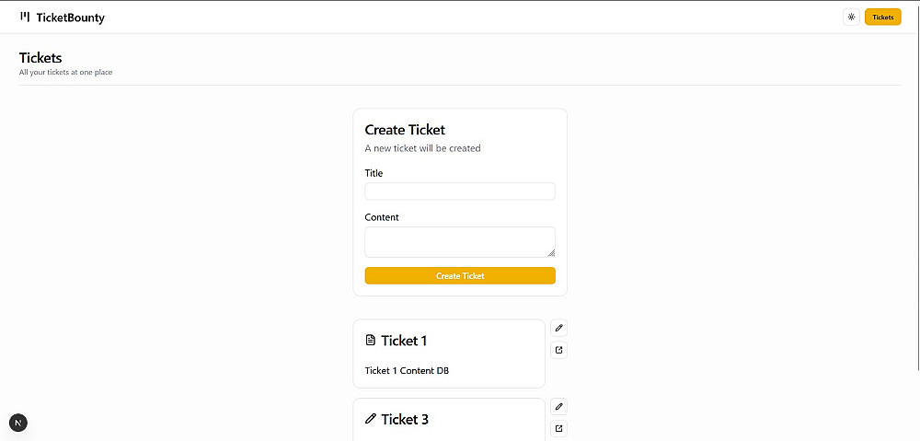This screenshot has height=441, width=920.
Task: Go to Tickets via header button
Action: (x=882, y=17)
